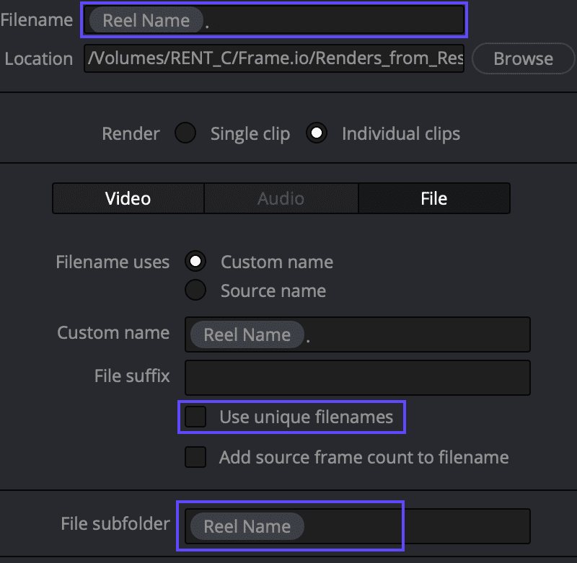Select the Render label row

point(131,133)
